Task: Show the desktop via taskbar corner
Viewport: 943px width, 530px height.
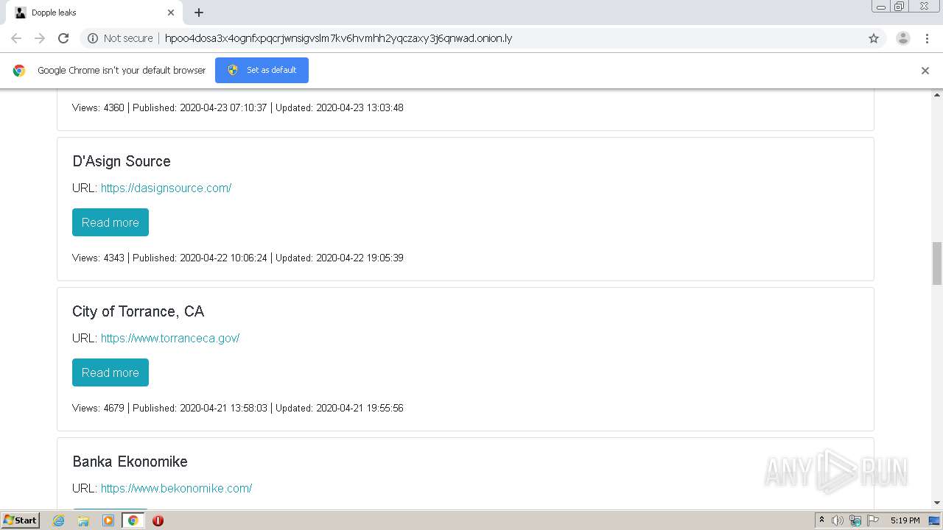Action: [x=936, y=520]
